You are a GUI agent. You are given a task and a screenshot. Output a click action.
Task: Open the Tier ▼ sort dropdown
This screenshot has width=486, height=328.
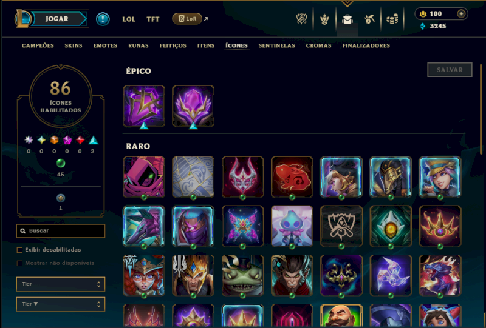pyautogui.click(x=61, y=304)
